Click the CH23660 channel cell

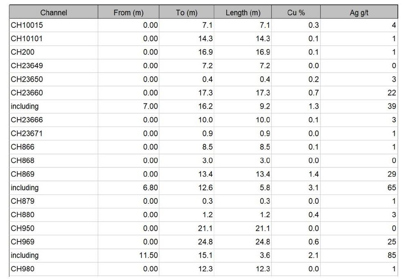click(54, 93)
